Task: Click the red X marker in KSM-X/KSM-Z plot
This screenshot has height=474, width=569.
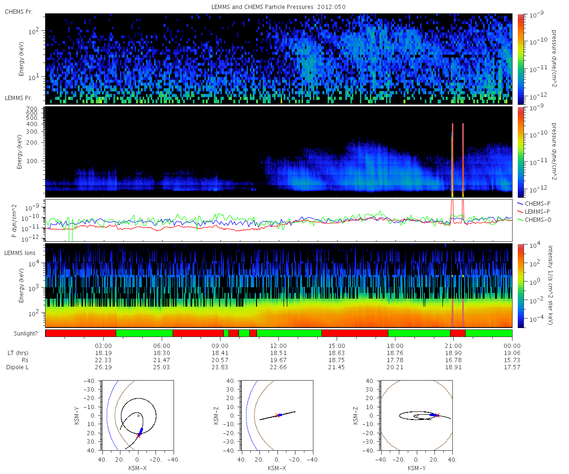Action: coord(277,415)
